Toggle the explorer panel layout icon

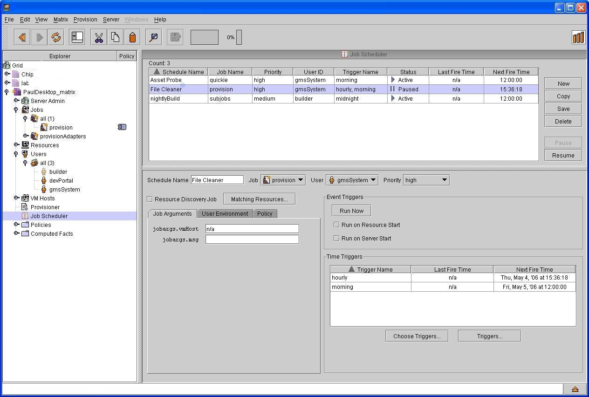pyautogui.click(x=77, y=37)
